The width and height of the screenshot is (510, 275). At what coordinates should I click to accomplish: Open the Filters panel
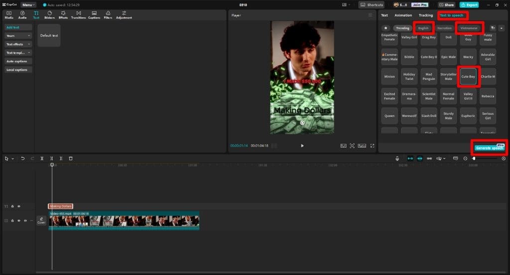108,15
